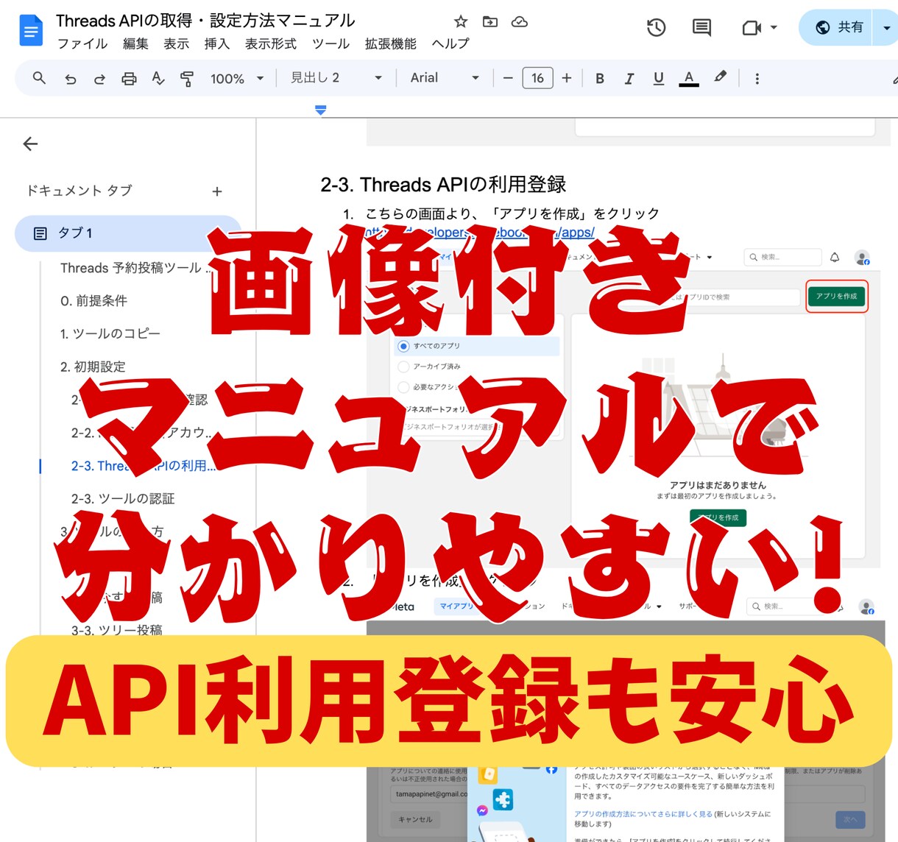The width and height of the screenshot is (898, 842).
Task: Open the developers facebook apps link
Action: tap(479, 233)
